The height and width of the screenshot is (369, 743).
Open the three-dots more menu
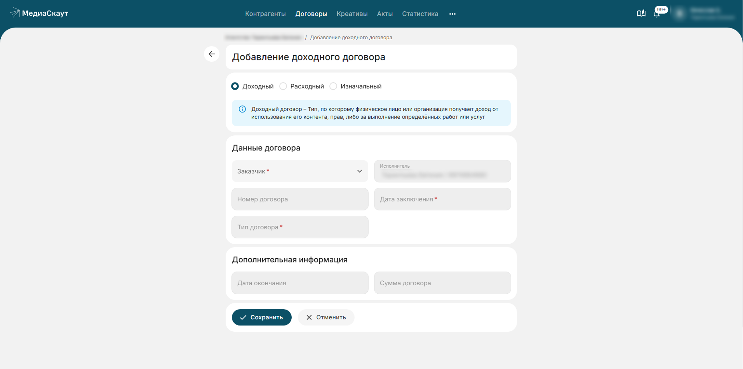click(452, 14)
